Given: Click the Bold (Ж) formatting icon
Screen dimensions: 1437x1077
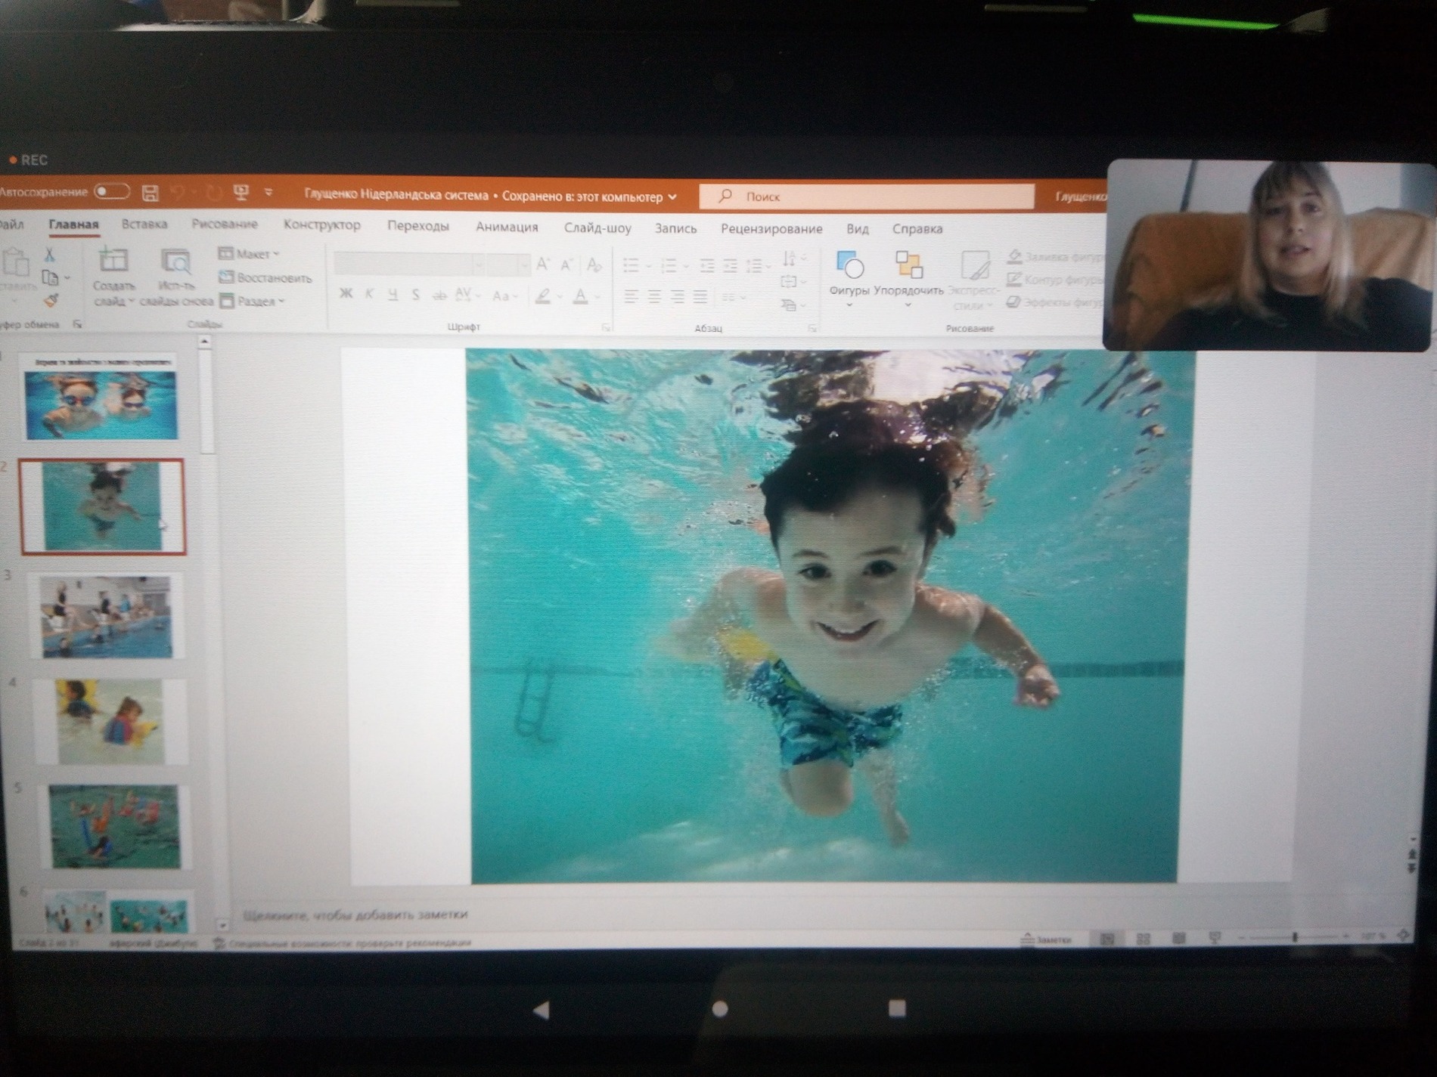Looking at the screenshot, I should point(346,294).
